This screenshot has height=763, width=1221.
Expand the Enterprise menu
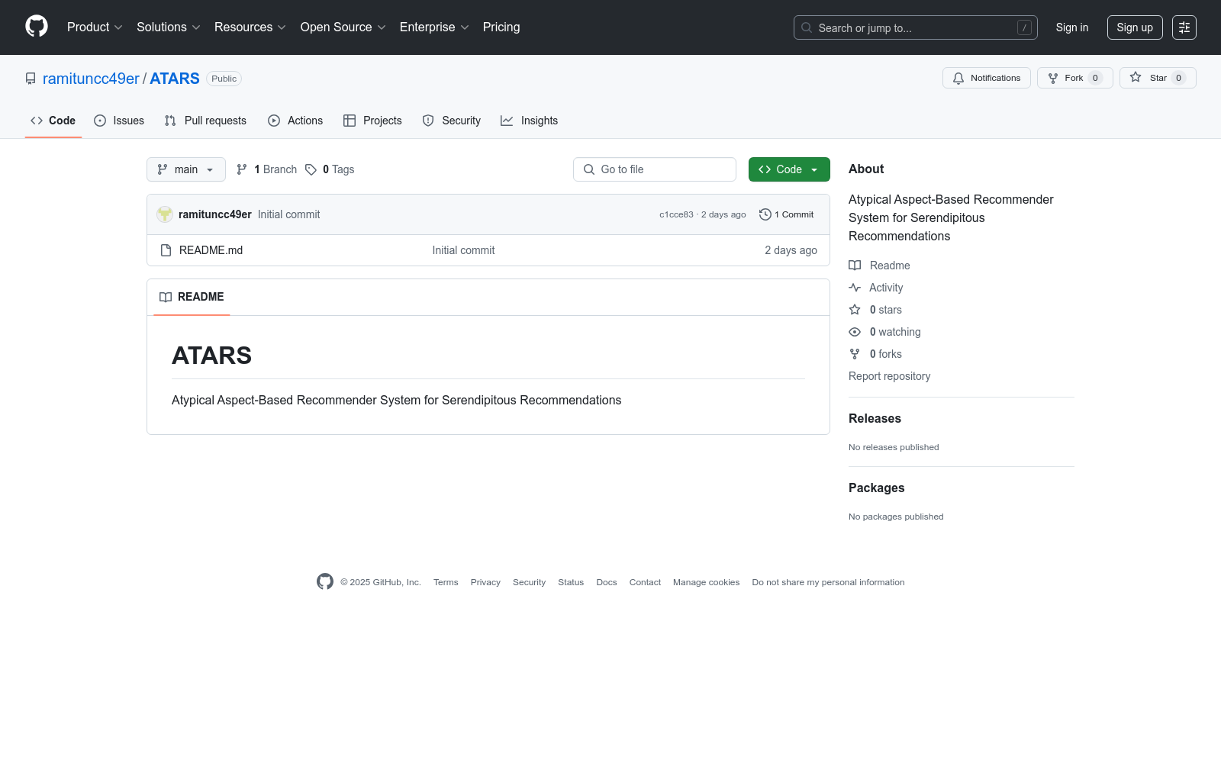[x=434, y=27]
